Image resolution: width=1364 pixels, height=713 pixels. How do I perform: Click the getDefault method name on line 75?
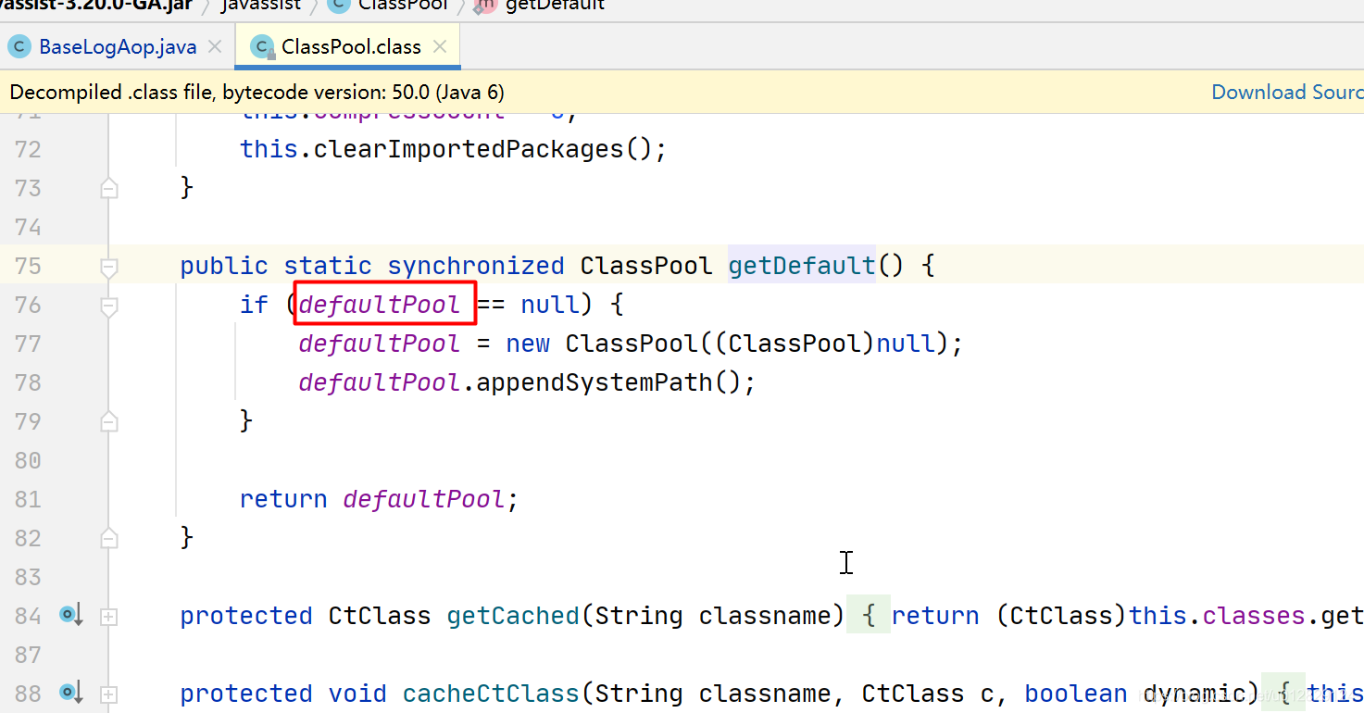click(x=802, y=266)
